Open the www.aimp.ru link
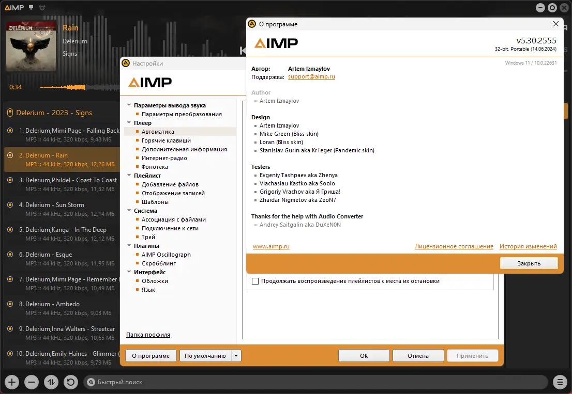 [271, 246]
